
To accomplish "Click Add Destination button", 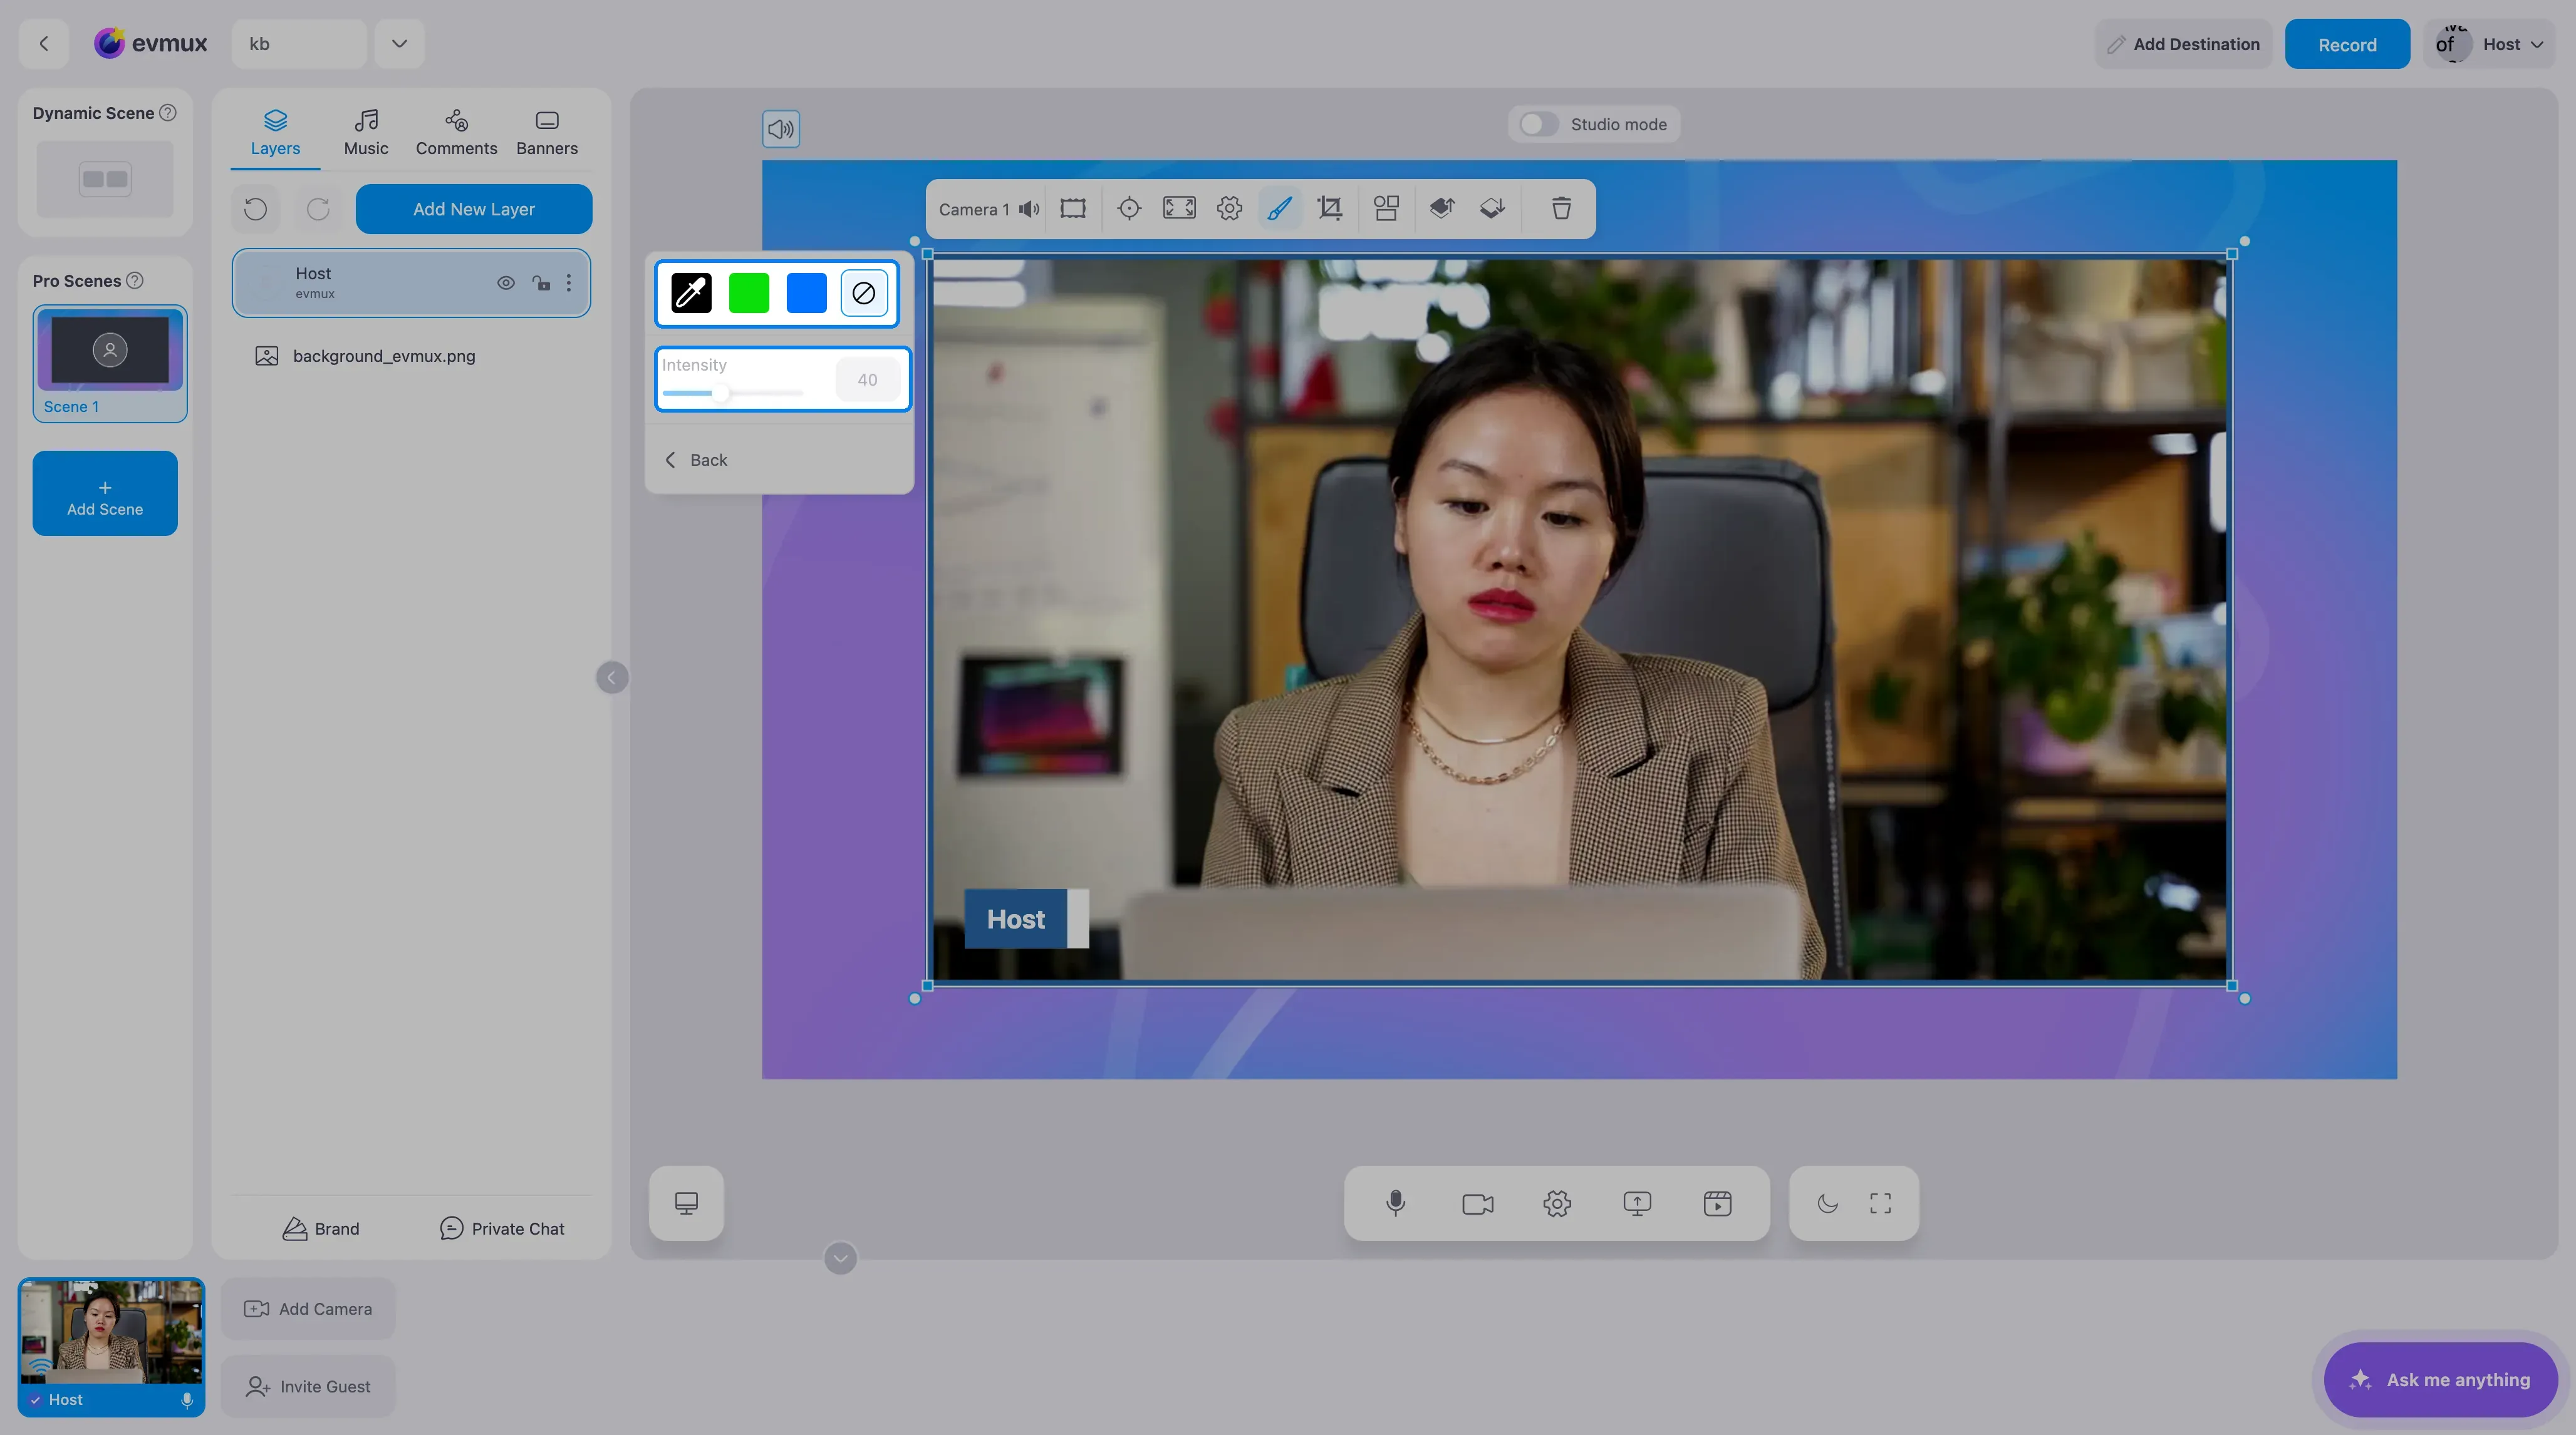I will [2183, 44].
